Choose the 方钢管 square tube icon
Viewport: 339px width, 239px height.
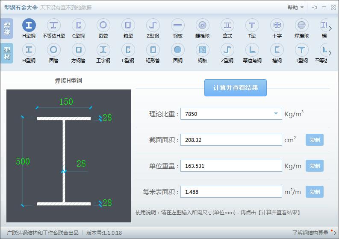tap(79, 50)
